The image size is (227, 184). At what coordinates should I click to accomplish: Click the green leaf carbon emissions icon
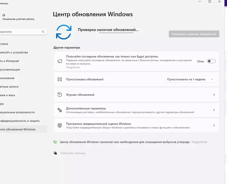(55, 142)
